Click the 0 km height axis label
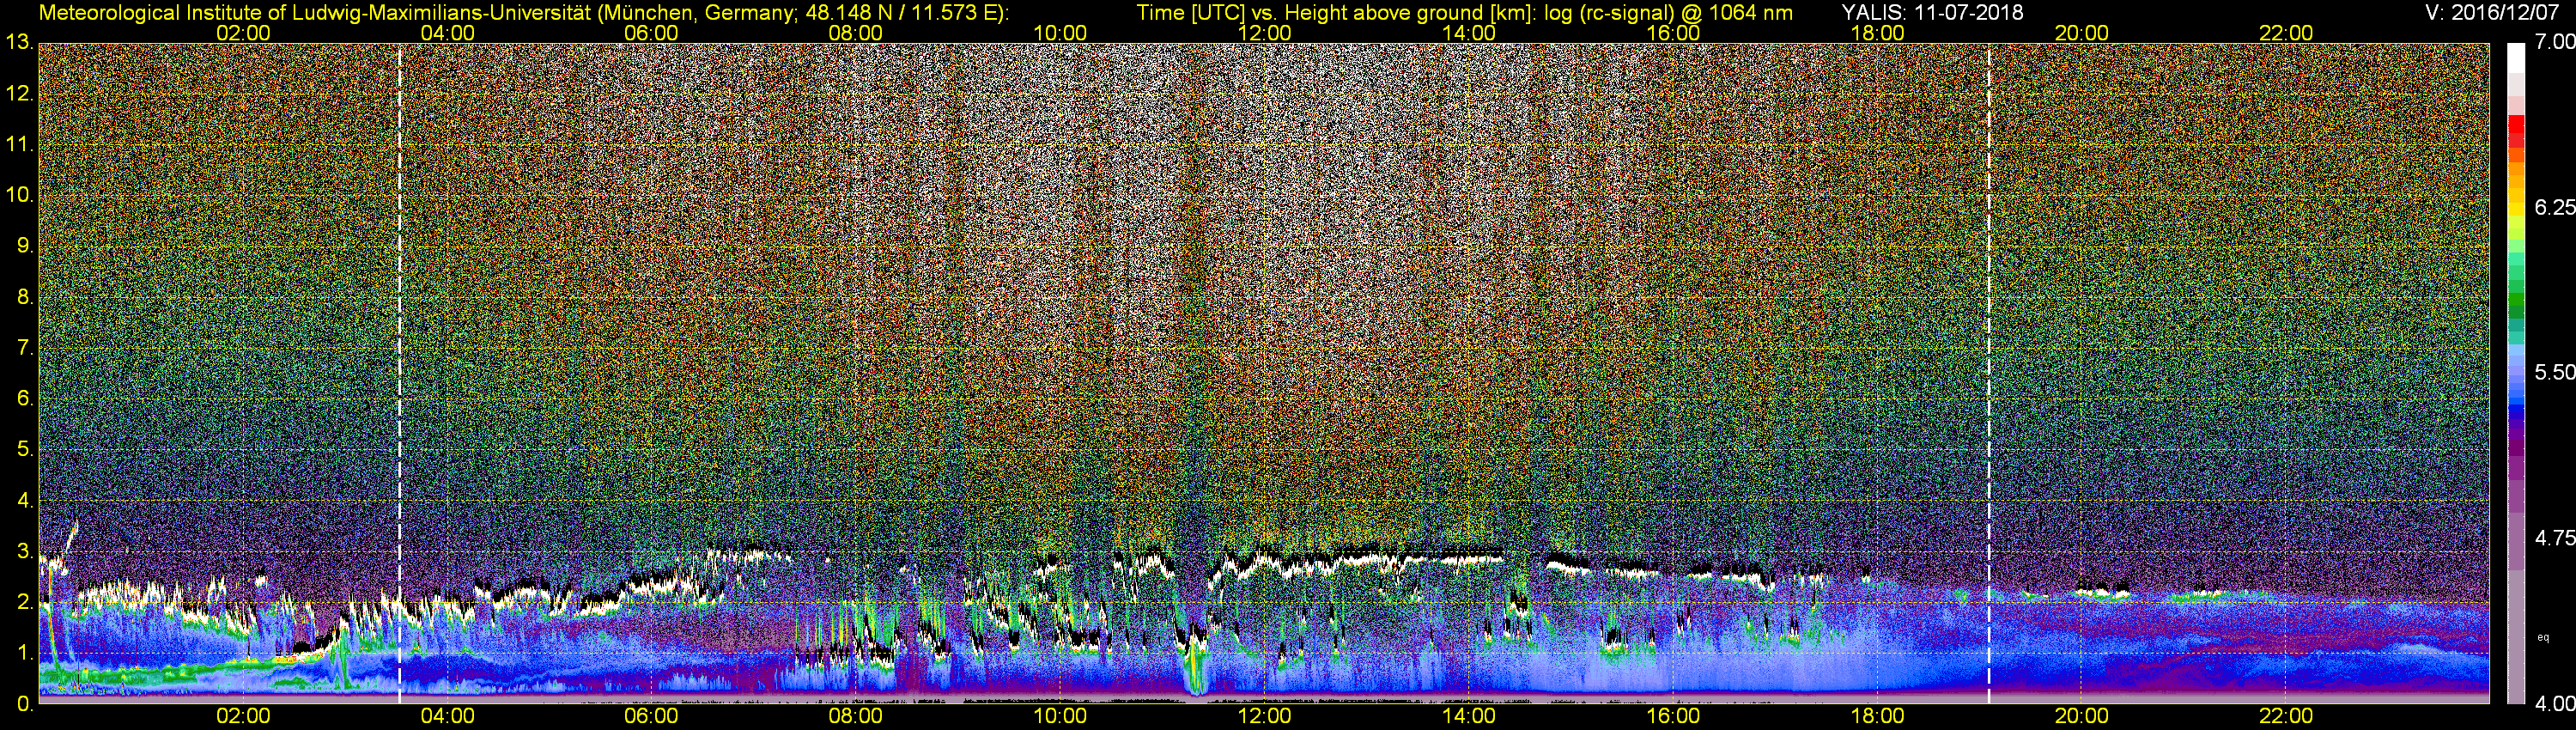Viewport: 2576px width, 730px height. coord(24,704)
